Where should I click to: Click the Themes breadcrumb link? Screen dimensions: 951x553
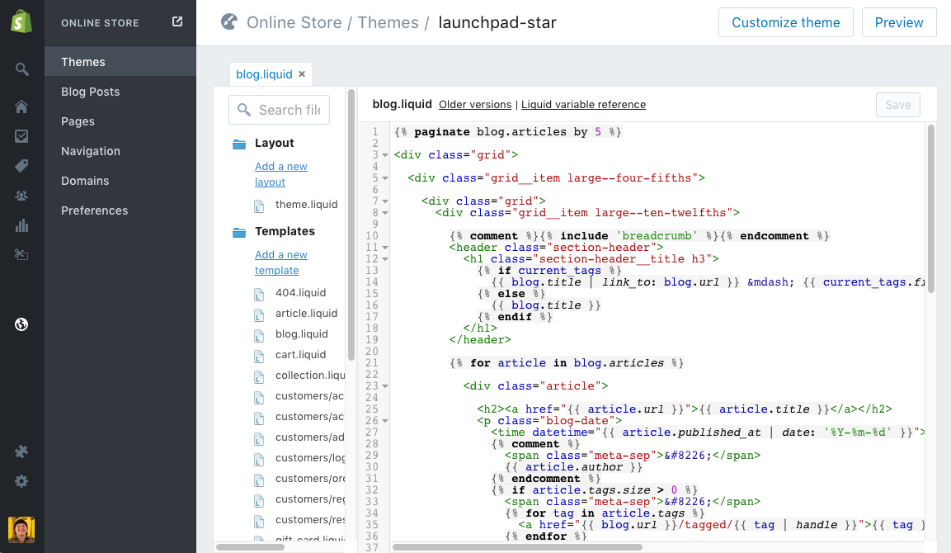[x=388, y=22]
